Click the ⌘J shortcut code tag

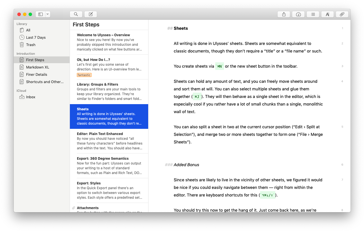tap(197, 97)
